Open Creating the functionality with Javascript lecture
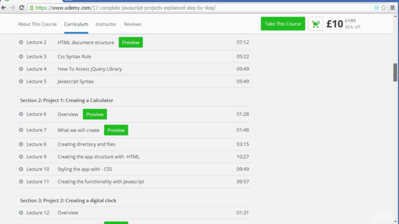Viewport: 399px width, 224px height. click(x=101, y=181)
